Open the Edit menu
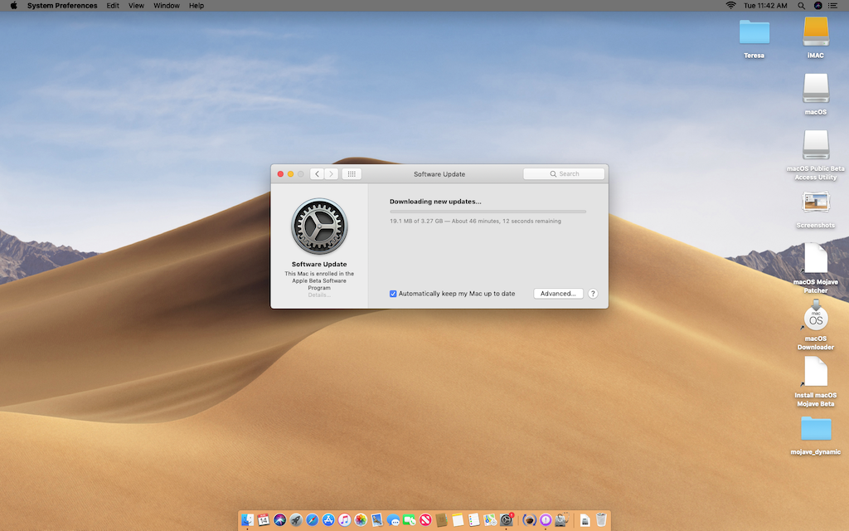The image size is (849, 531). click(x=113, y=6)
